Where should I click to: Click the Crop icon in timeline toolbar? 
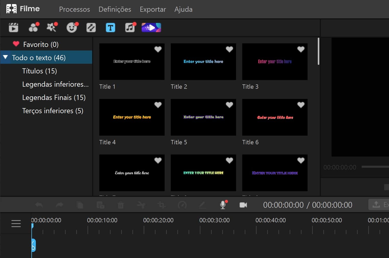162,205
